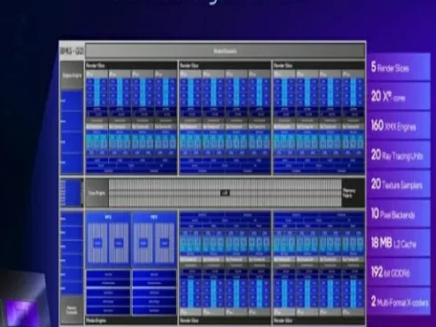The width and height of the screenshot is (436, 327).
Task: Click the first Render Slice header label
Action: [95, 65]
